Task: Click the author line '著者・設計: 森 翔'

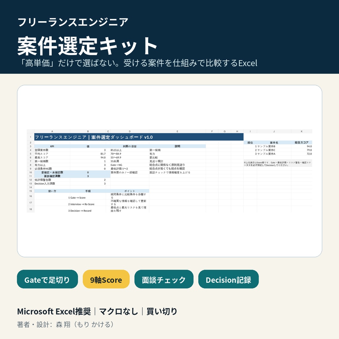Action: pyautogui.click(x=65, y=324)
